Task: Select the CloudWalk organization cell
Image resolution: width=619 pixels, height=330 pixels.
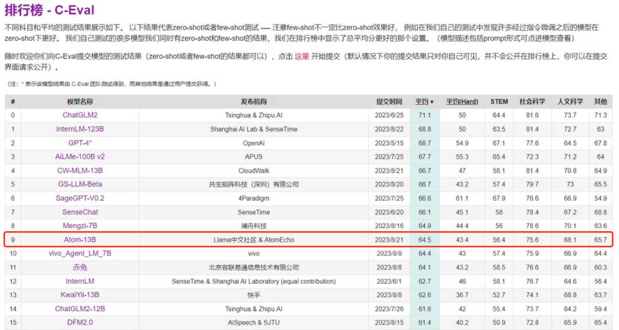Action: (253, 170)
